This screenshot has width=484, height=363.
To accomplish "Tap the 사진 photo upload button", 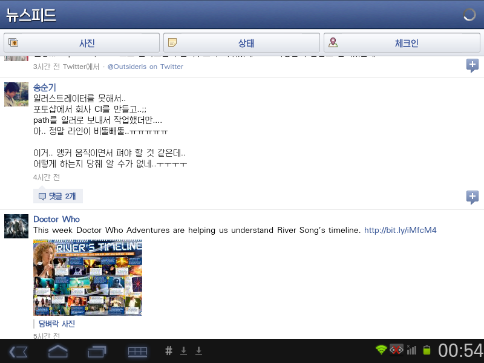I will tap(82, 42).
